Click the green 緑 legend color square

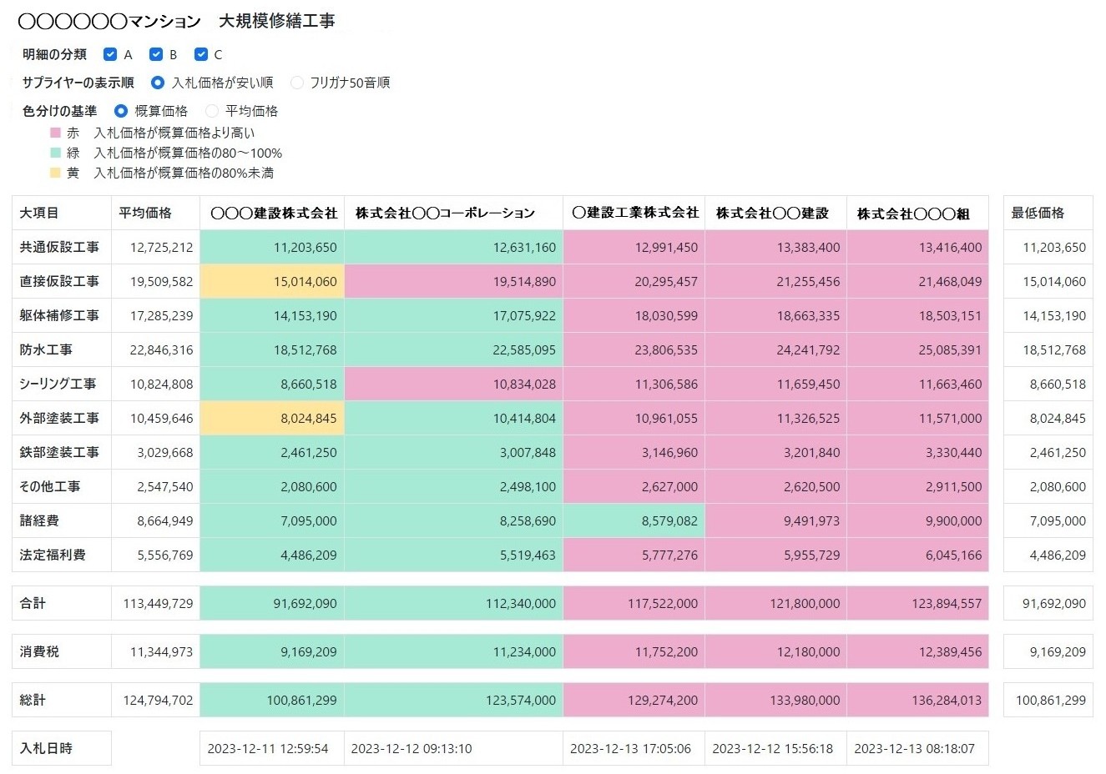coord(55,153)
